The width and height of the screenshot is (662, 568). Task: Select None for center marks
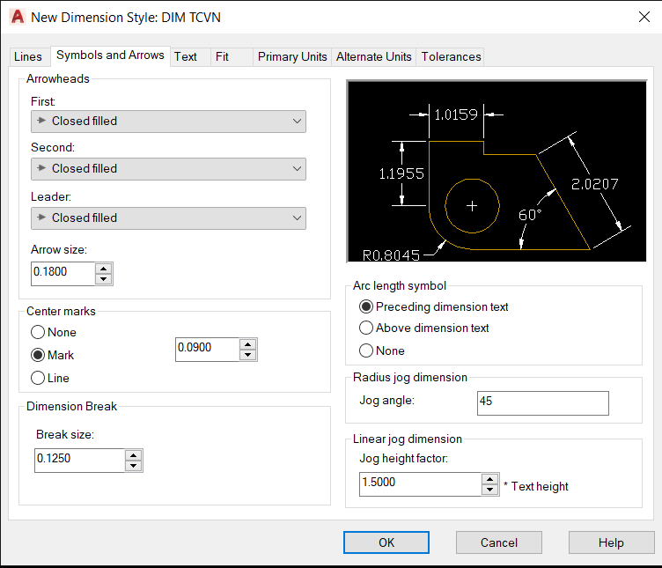(x=38, y=332)
